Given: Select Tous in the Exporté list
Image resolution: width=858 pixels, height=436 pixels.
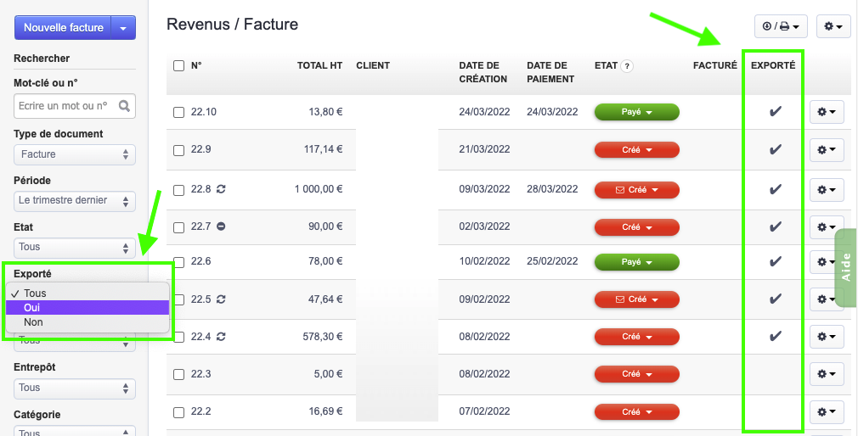Looking at the screenshot, I should point(87,293).
